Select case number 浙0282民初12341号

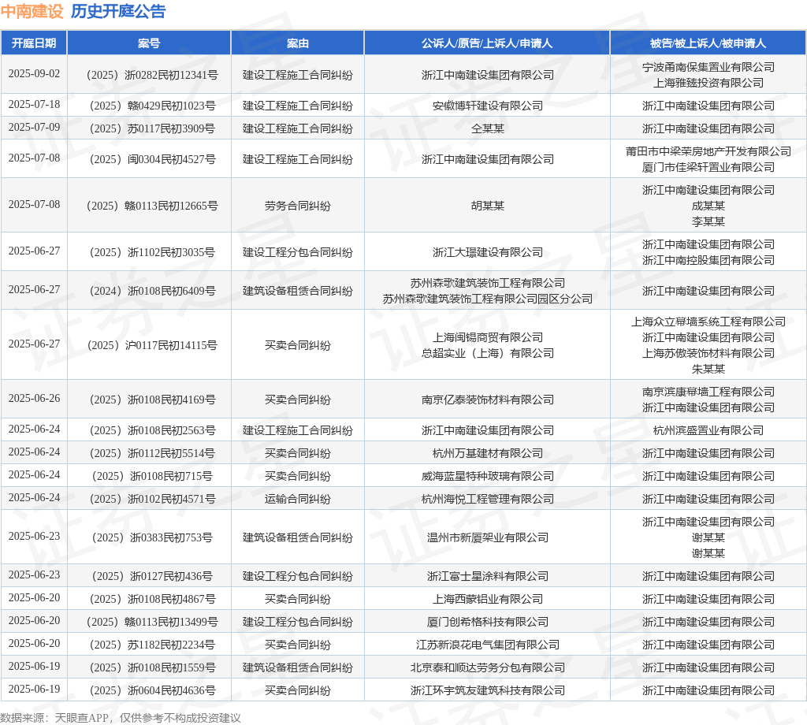point(152,75)
